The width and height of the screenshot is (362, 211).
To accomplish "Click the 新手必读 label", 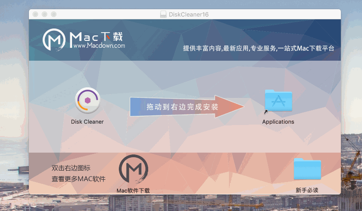I will point(307,190).
